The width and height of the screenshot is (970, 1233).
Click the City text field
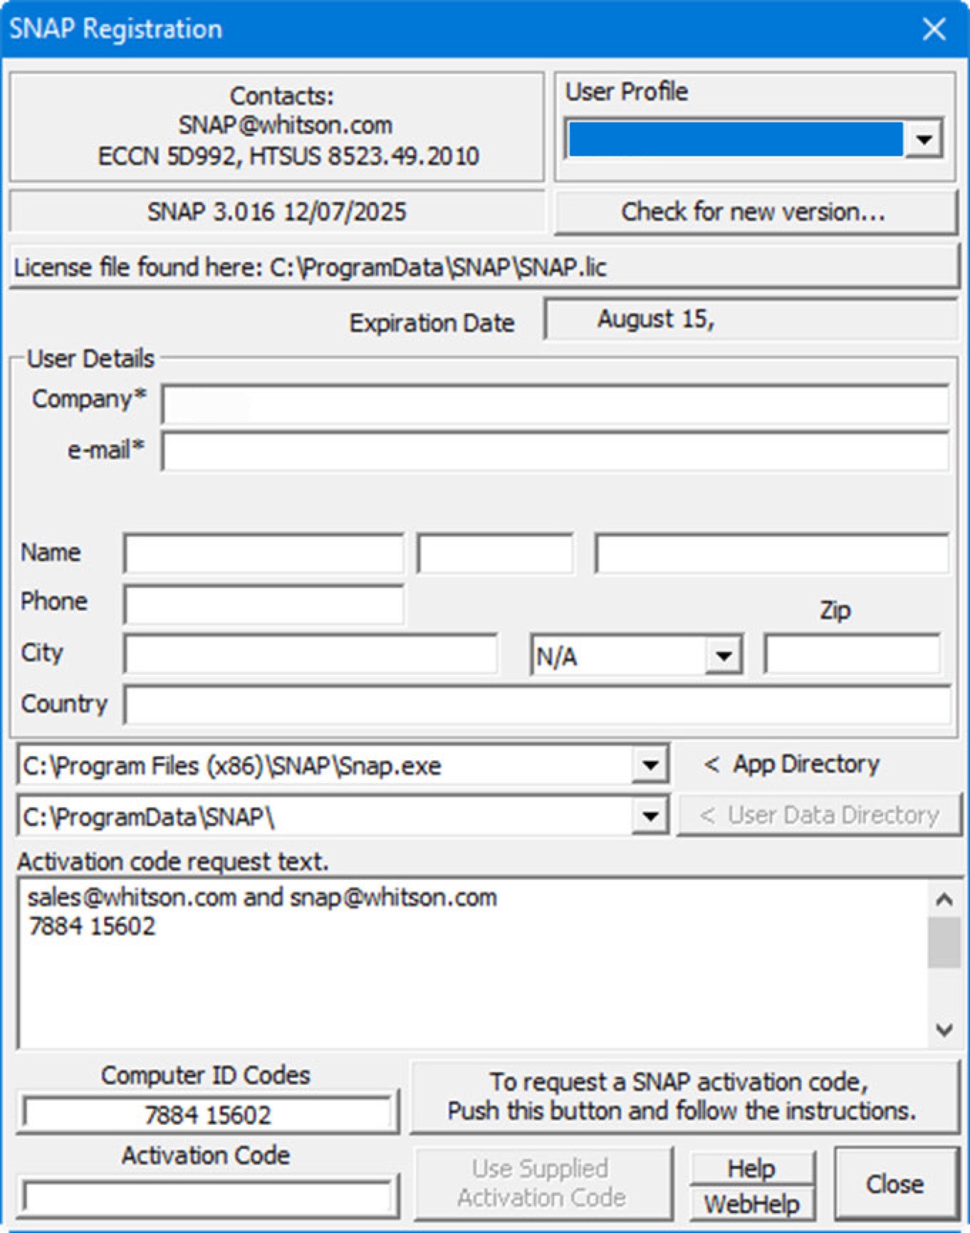click(x=310, y=654)
